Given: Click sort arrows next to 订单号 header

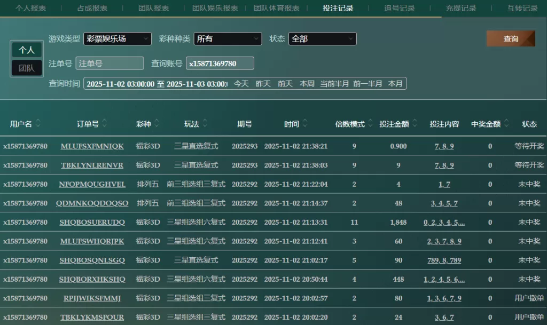Looking at the screenshot, I should [105, 124].
